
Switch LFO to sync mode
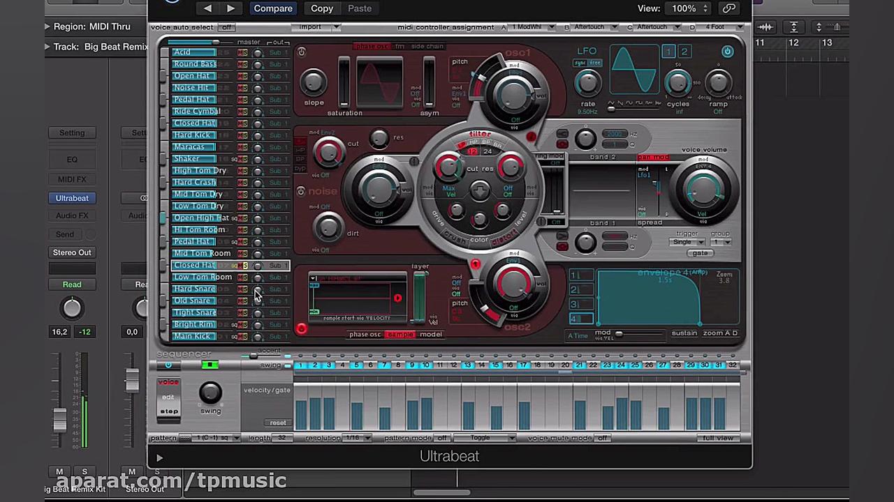[580, 63]
